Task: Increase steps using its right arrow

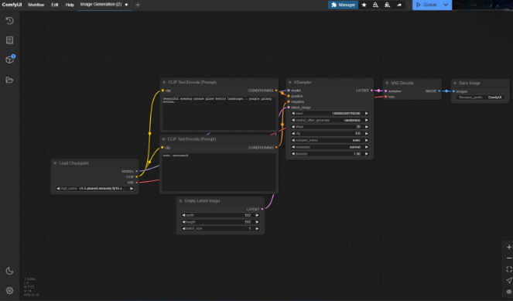Action: pos(367,127)
